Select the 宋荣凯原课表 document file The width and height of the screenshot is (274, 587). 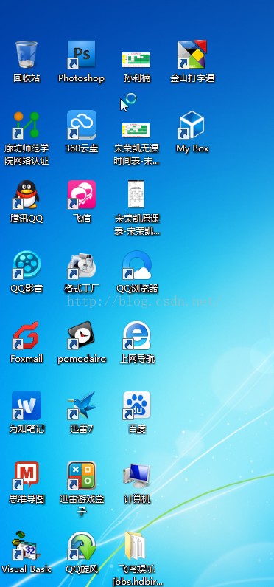click(x=136, y=194)
